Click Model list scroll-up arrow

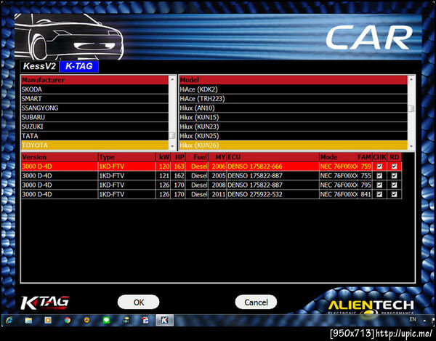411,79
